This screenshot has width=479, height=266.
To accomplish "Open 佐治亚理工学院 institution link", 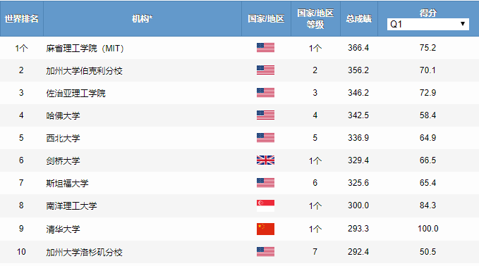I will (x=75, y=93).
